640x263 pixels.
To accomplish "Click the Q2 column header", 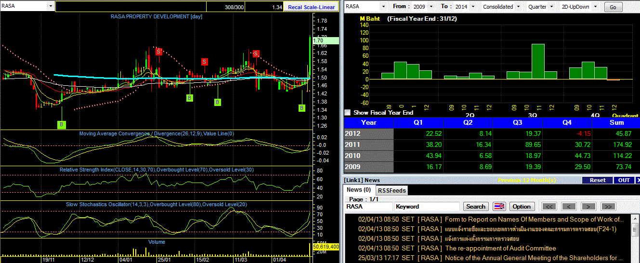I will [x=468, y=122].
